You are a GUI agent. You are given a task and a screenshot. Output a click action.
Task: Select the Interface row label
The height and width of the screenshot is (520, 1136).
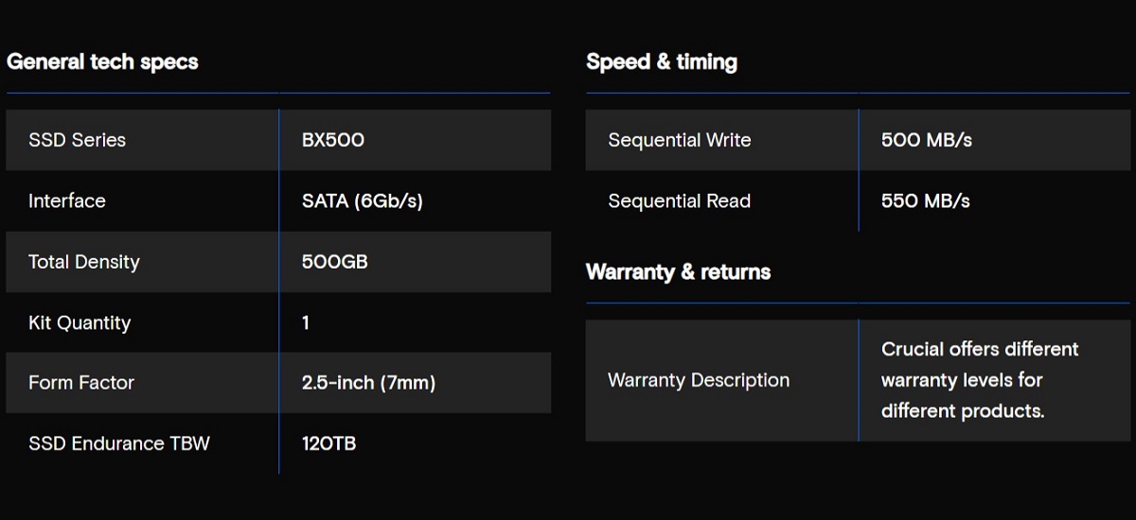point(66,200)
